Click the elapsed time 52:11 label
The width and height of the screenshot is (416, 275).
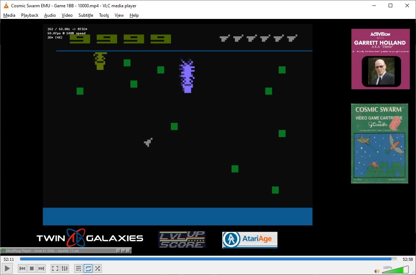pos(9,259)
